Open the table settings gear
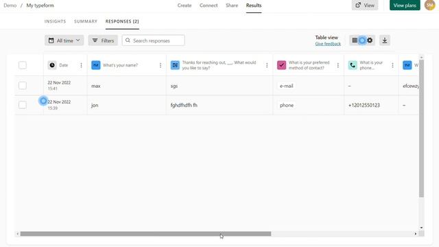The image size is (439, 247). tap(370, 40)
